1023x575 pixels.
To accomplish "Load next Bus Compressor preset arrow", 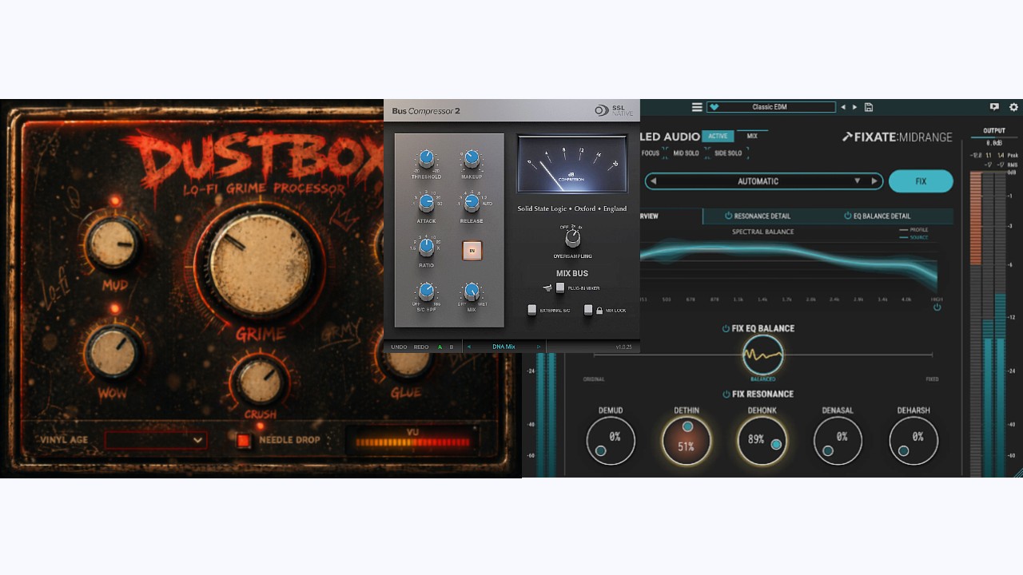I will (x=539, y=347).
